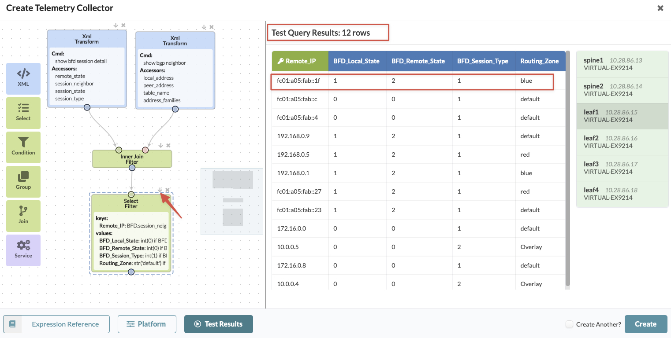This screenshot has width=671, height=338.
Task: Add a Select node from the palette
Action: (23, 113)
